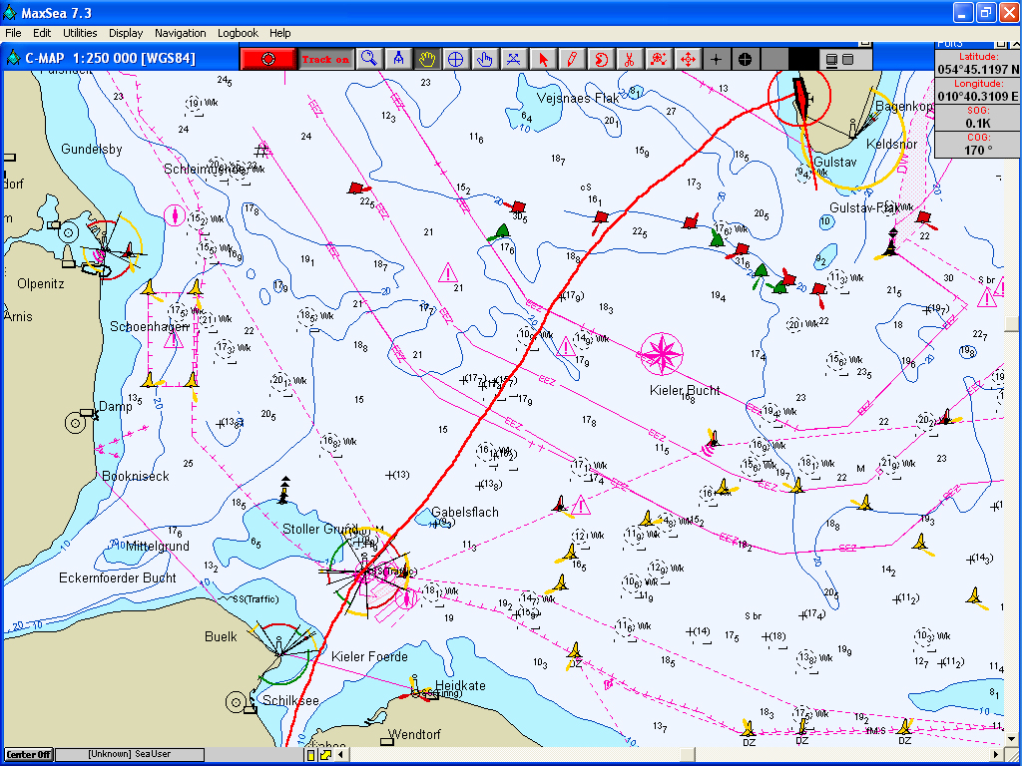Screen dimensions: 1022x766
Task: Click the Eckernfoerder Bucht chart label
Action: click(118, 577)
